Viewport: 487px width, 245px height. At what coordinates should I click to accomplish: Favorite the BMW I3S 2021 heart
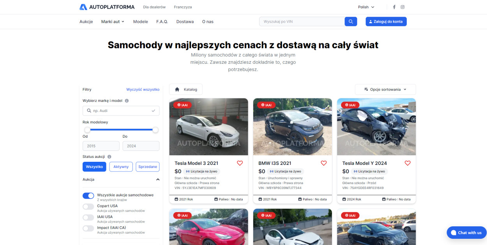(x=324, y=163)
